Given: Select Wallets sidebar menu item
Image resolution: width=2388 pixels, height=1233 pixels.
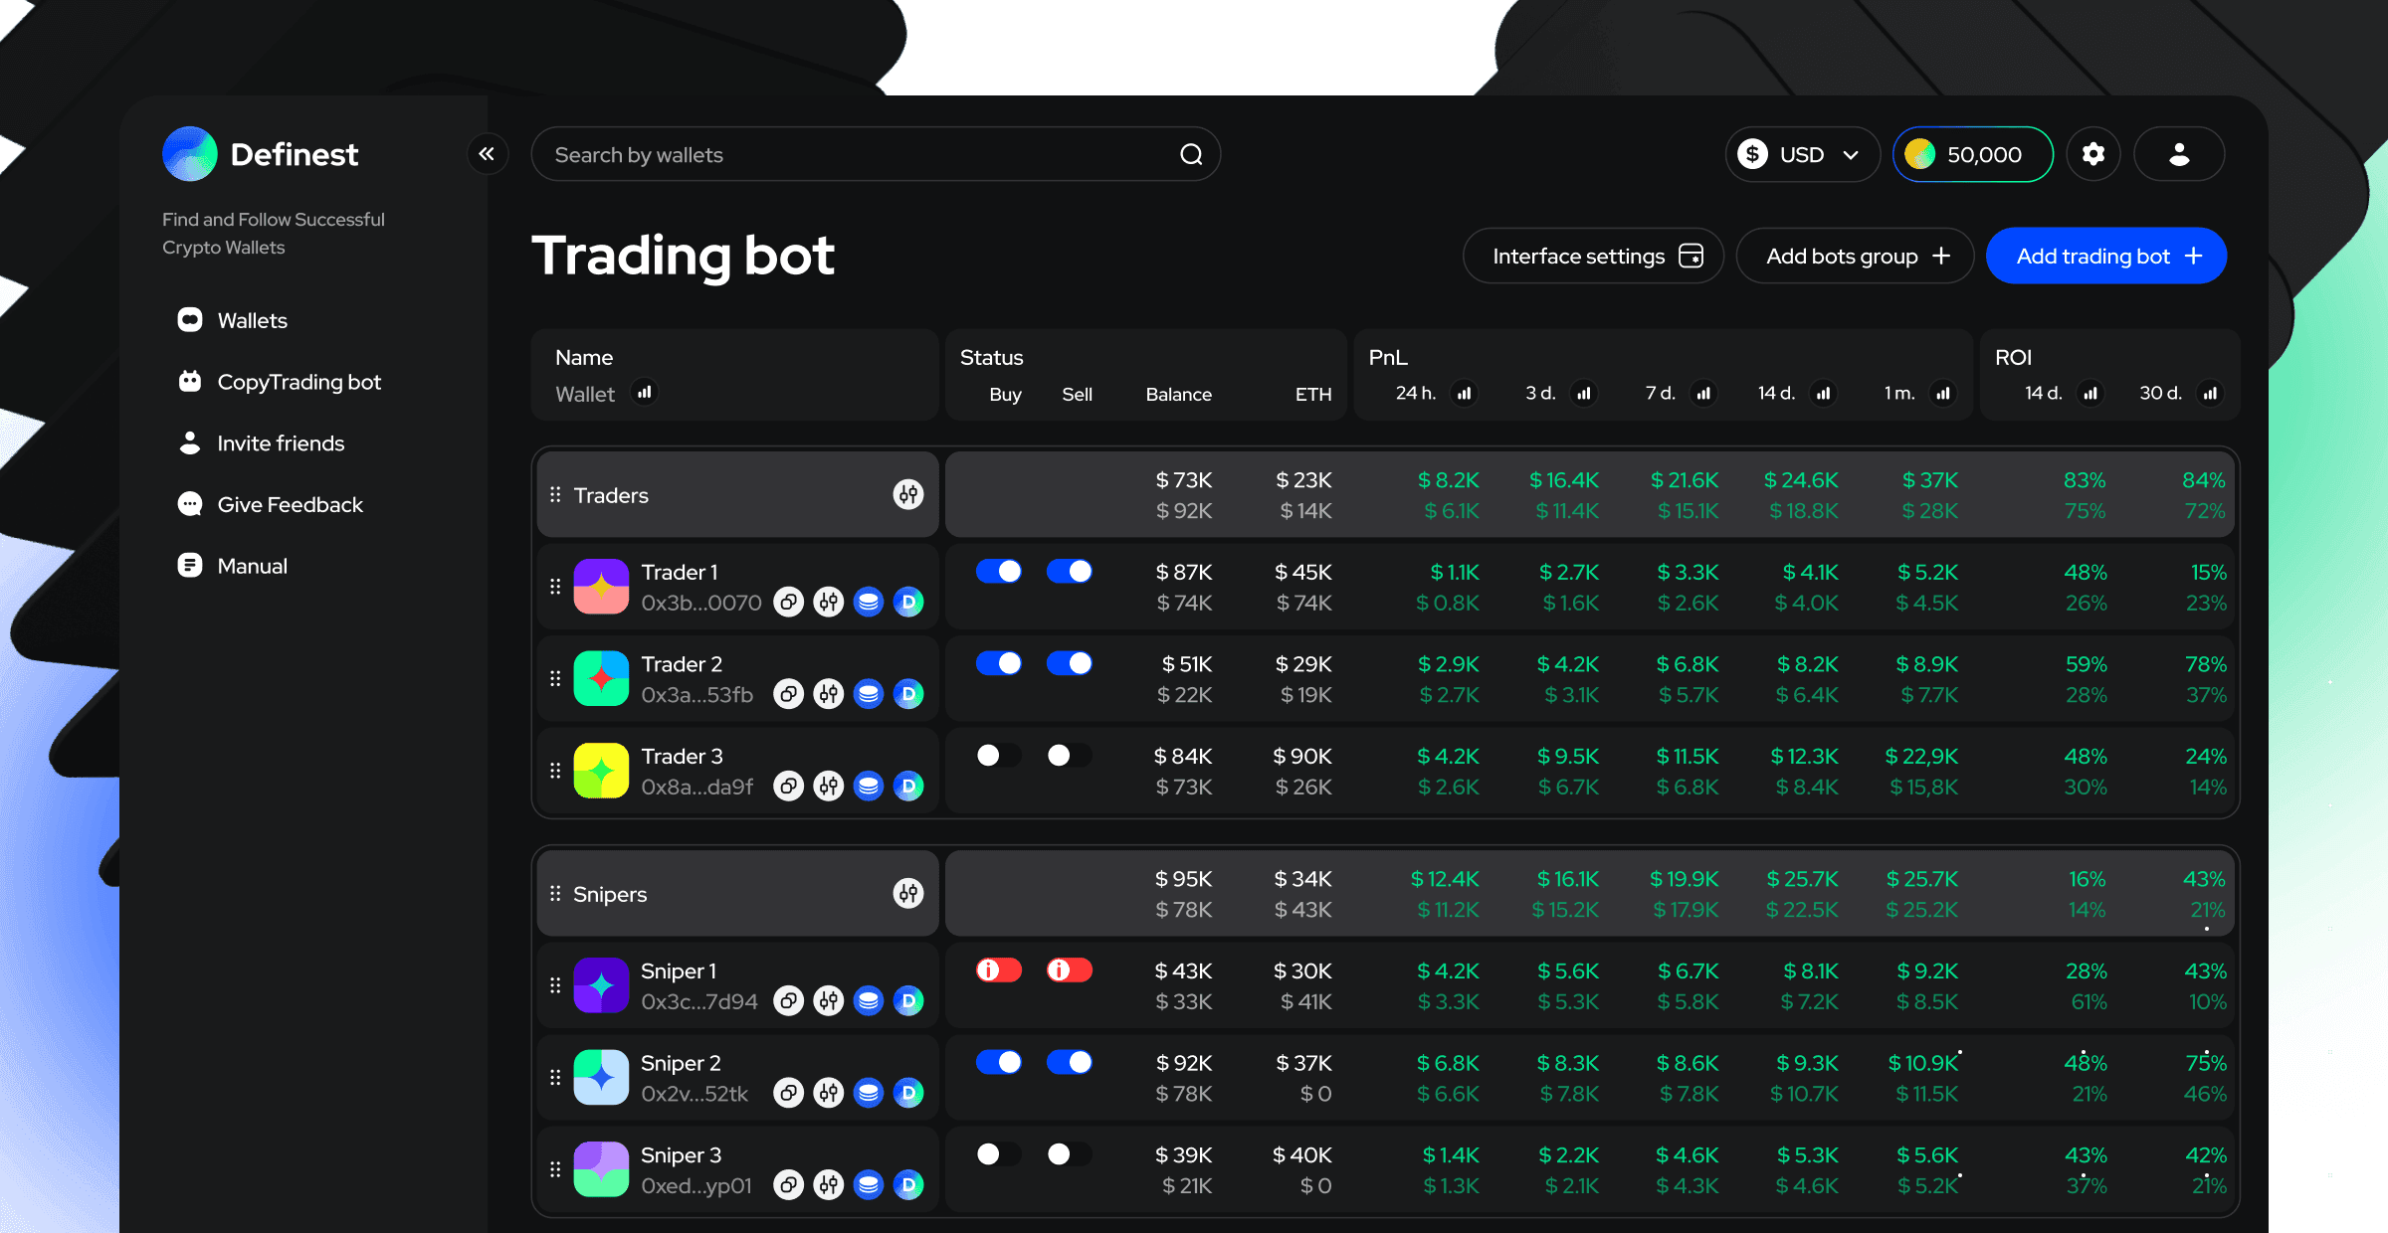Looking at the screenshot, I should tap(250, 319).
